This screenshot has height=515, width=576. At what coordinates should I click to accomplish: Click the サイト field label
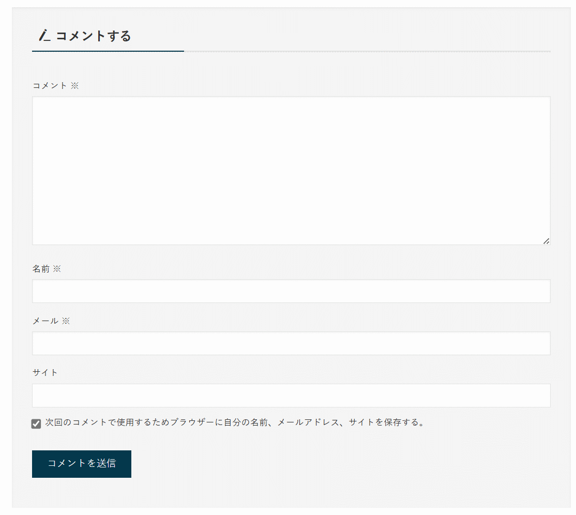click(44, 372)
